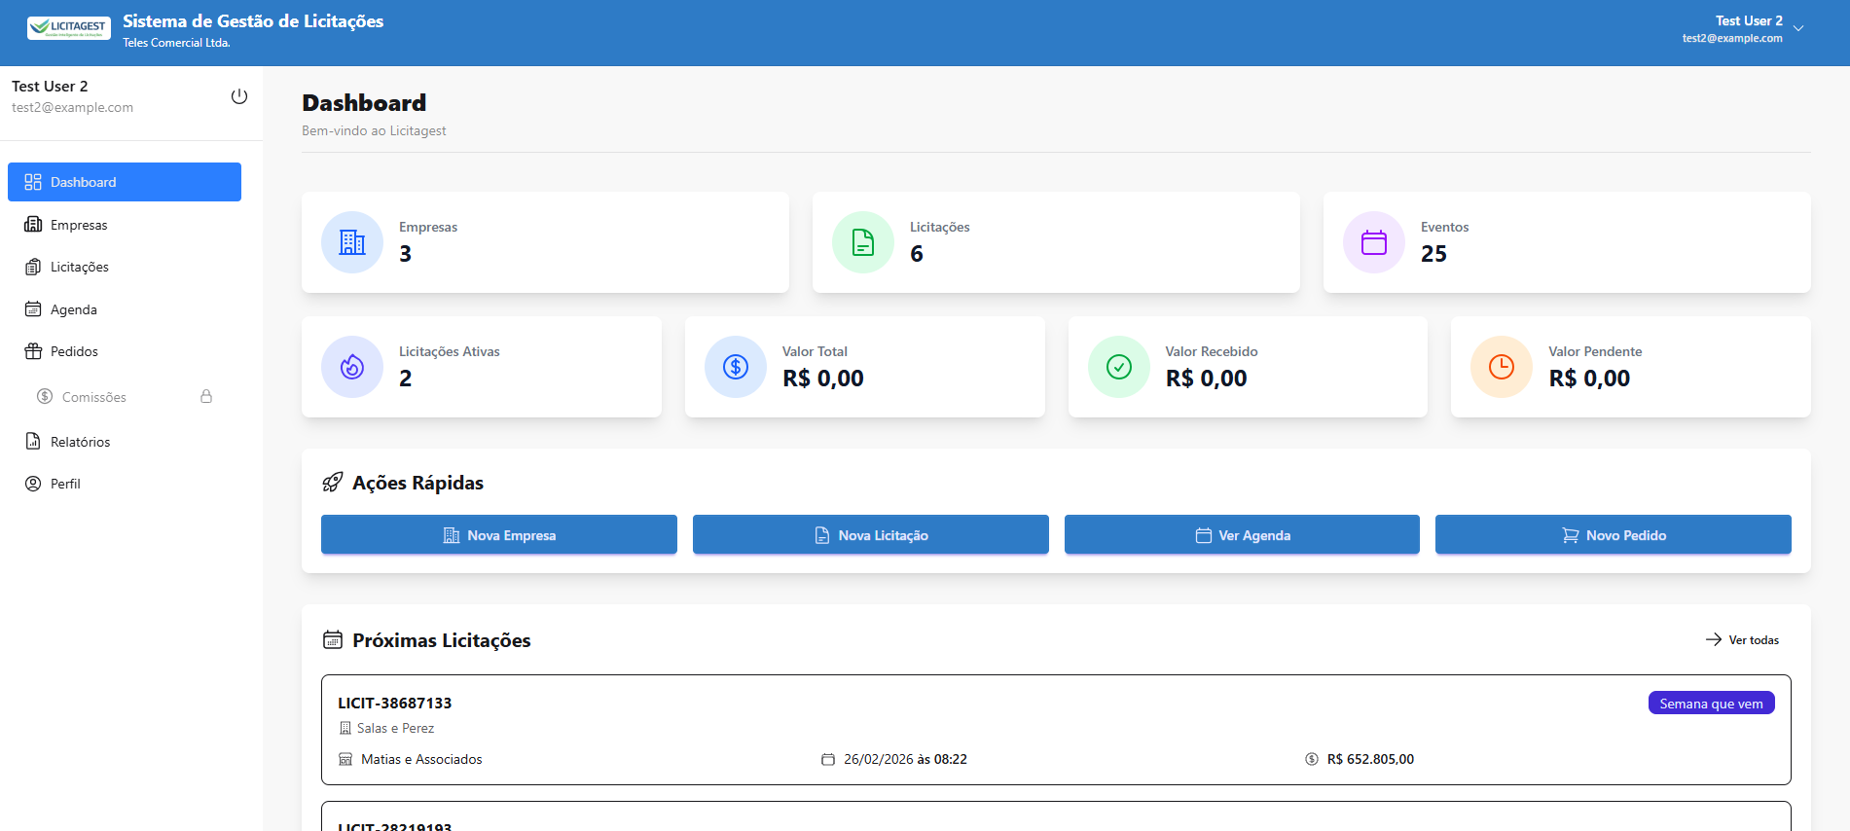
Task: Open Empresas in the sidebar menu
Action: pyautogui.click(x=79, y=225)
